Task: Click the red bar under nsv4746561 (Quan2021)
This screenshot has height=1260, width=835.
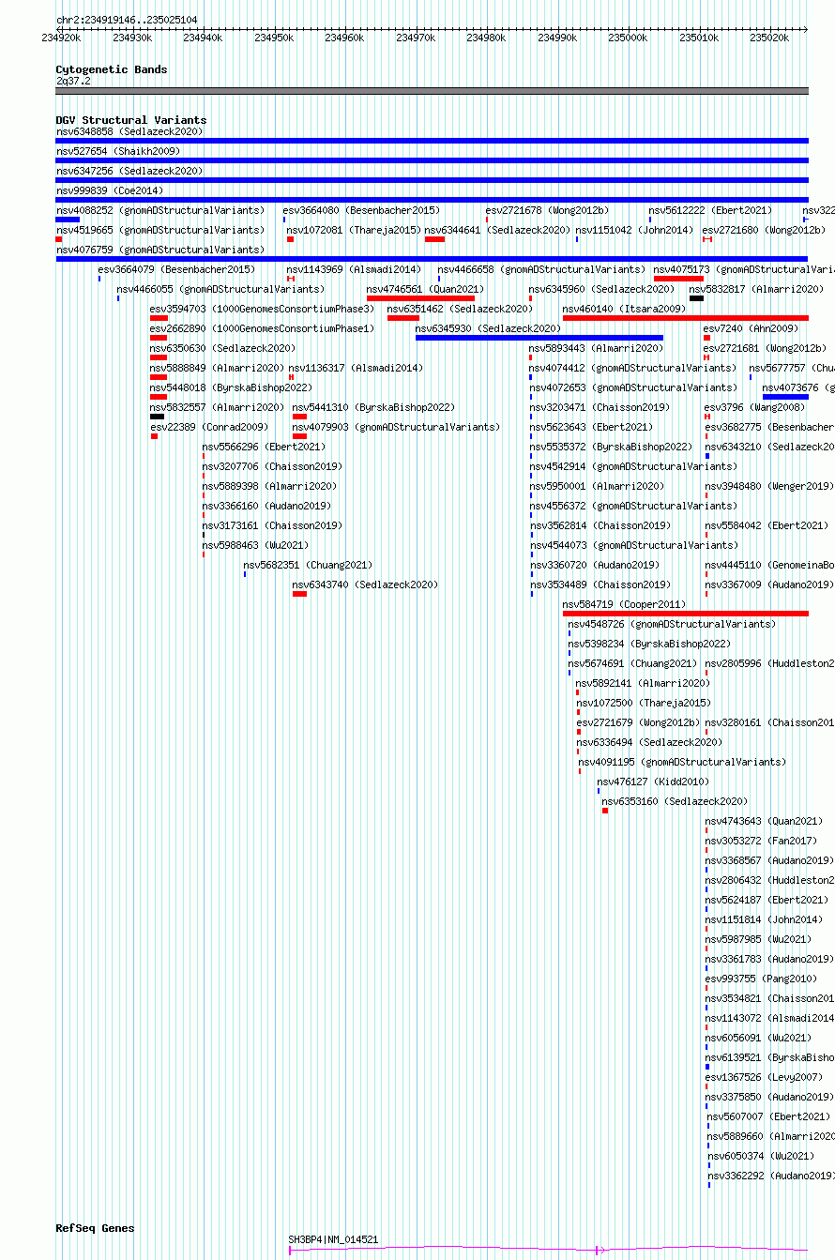Action: (x=420, y=298)
